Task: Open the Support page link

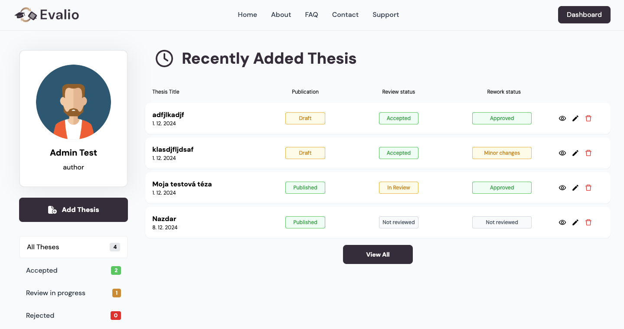Action: [386, 15]
